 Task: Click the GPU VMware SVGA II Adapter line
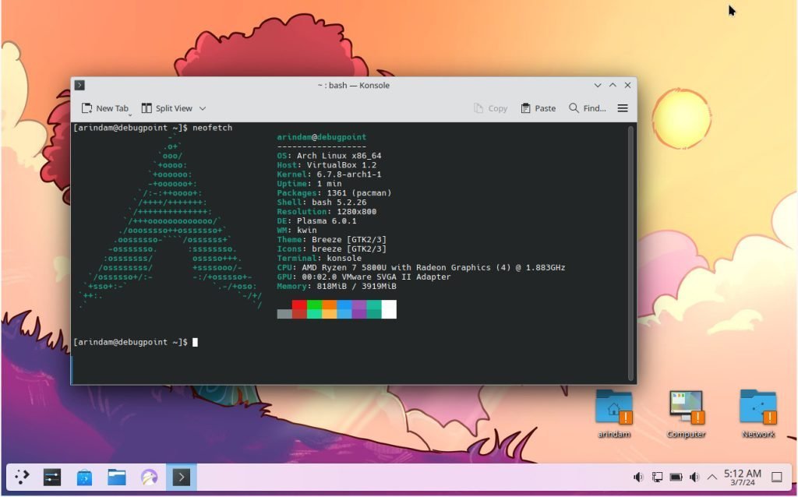364,277
